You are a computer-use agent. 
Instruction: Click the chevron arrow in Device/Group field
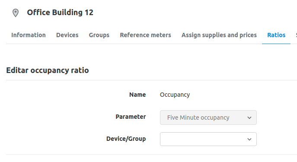click(249, 139)
